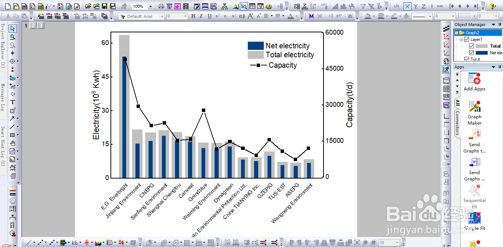Image resolution: width=503 pixels, height=247 pixels.
Task: Click the Sort icon in toolbar
Action: (x=313, y=6)
